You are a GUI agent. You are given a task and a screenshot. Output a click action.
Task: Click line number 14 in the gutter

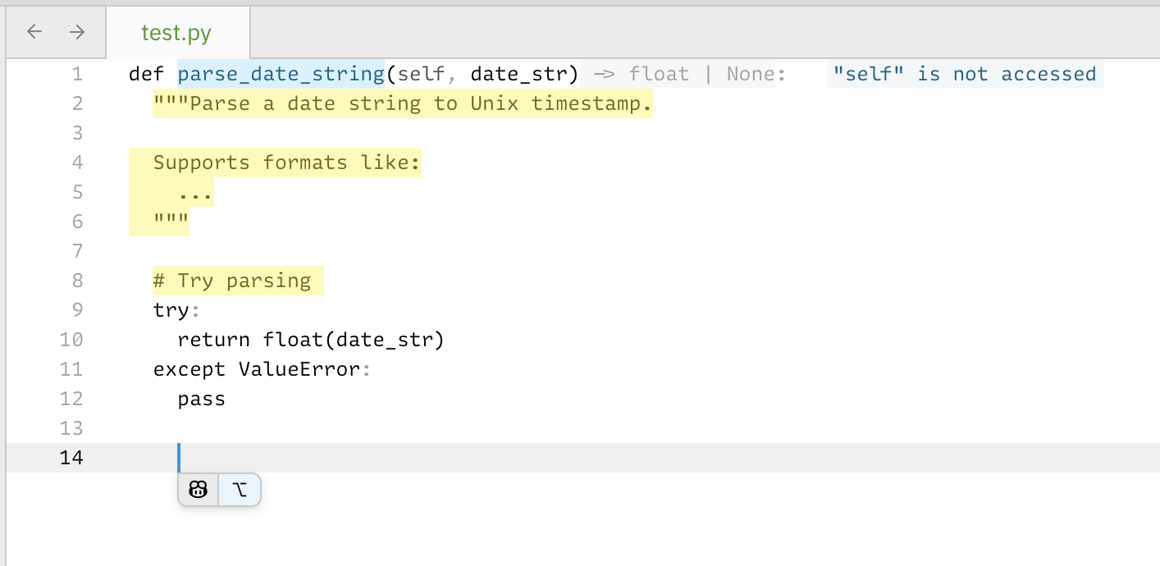point(72,458)
